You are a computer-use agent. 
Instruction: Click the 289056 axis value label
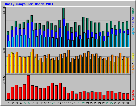pyautogui.click(x=4, y=79)
